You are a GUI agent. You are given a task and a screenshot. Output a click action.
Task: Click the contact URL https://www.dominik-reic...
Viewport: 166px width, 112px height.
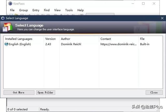(x=119, y=44)
